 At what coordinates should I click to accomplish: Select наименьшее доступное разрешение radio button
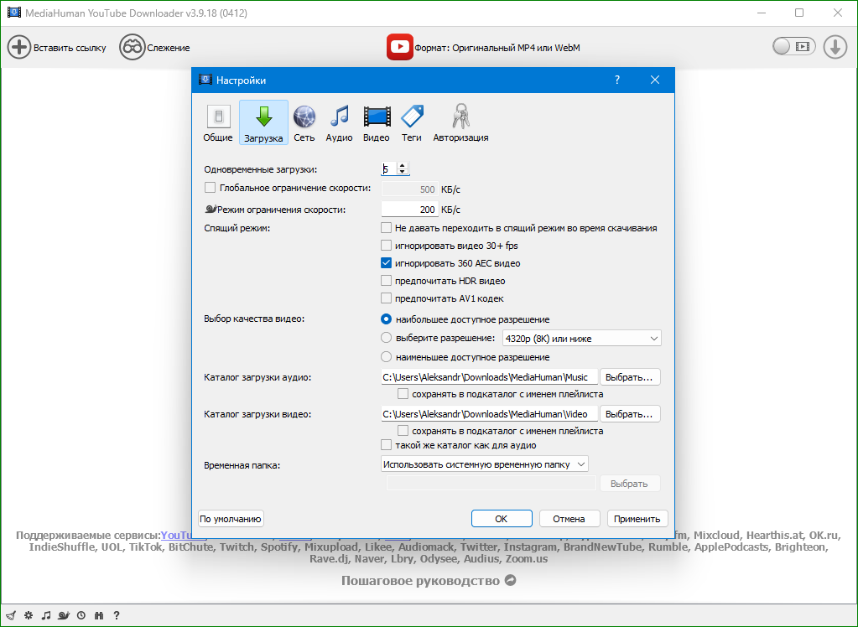tap(387, 357)
